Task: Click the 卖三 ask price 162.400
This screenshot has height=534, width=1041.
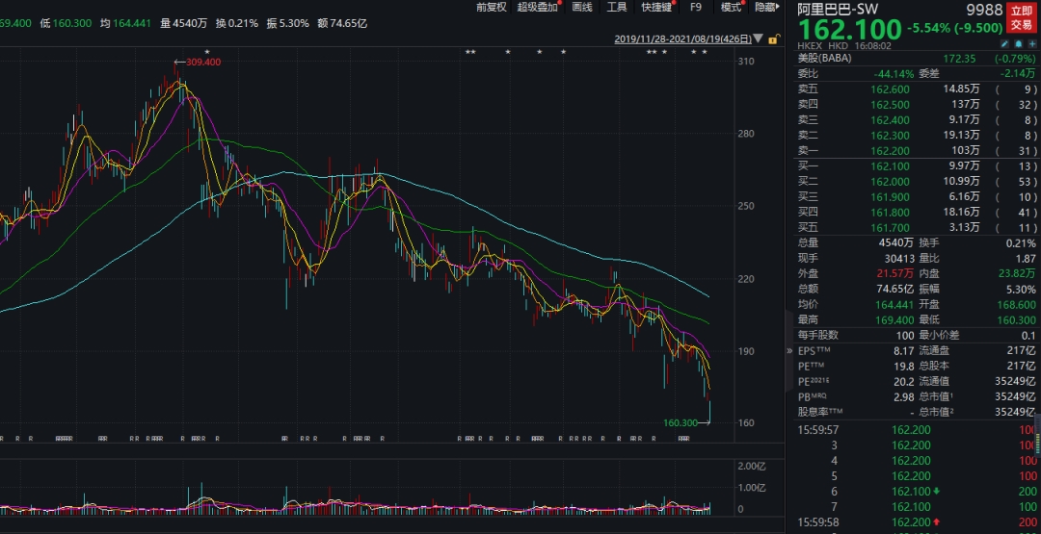Action: pyautogui.click(x=891, y=119)
